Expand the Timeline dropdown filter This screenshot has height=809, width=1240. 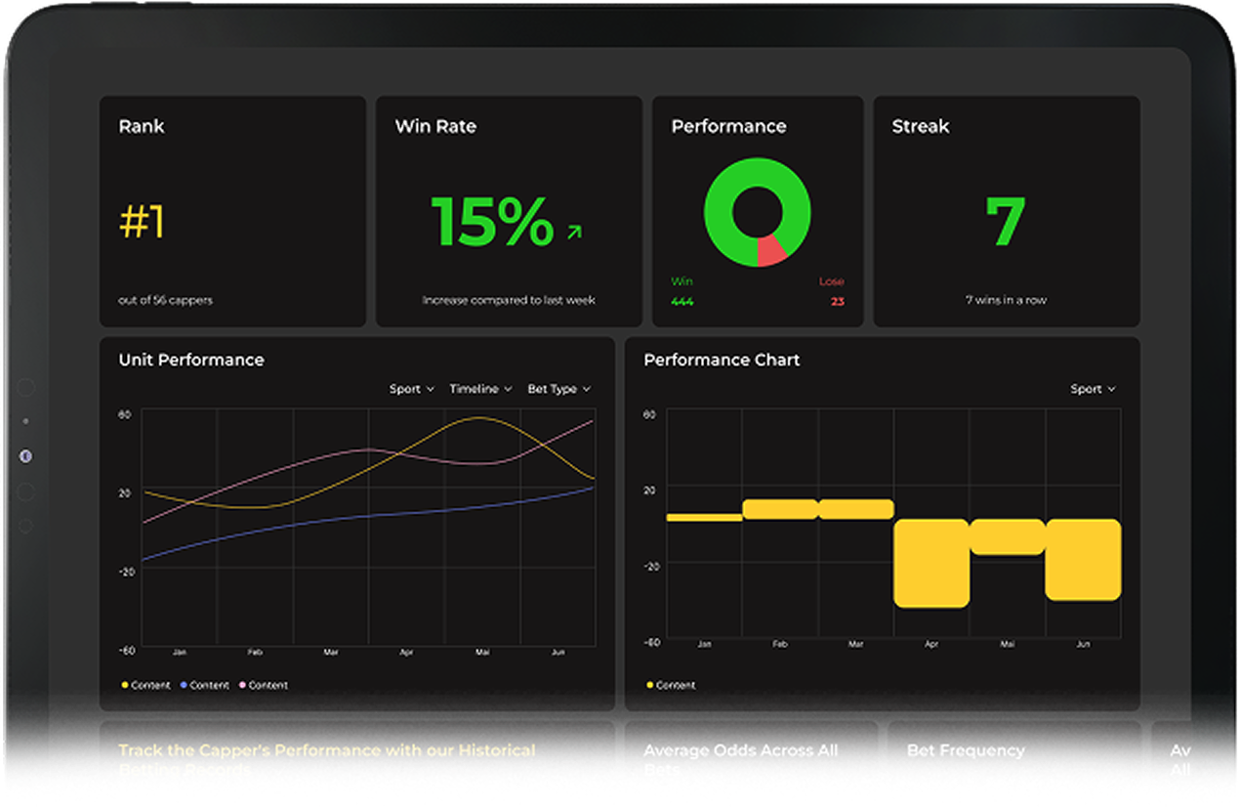[480, 389]
